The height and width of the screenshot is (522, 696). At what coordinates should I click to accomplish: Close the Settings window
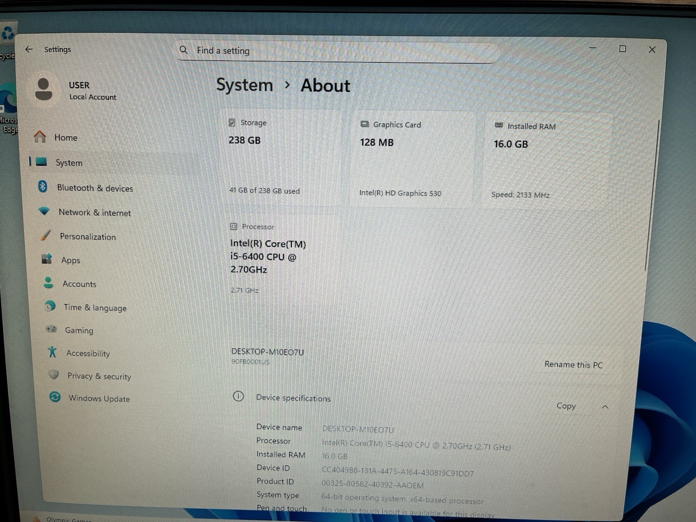(652, 50)
